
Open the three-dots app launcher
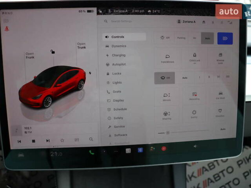coord(116,152)
